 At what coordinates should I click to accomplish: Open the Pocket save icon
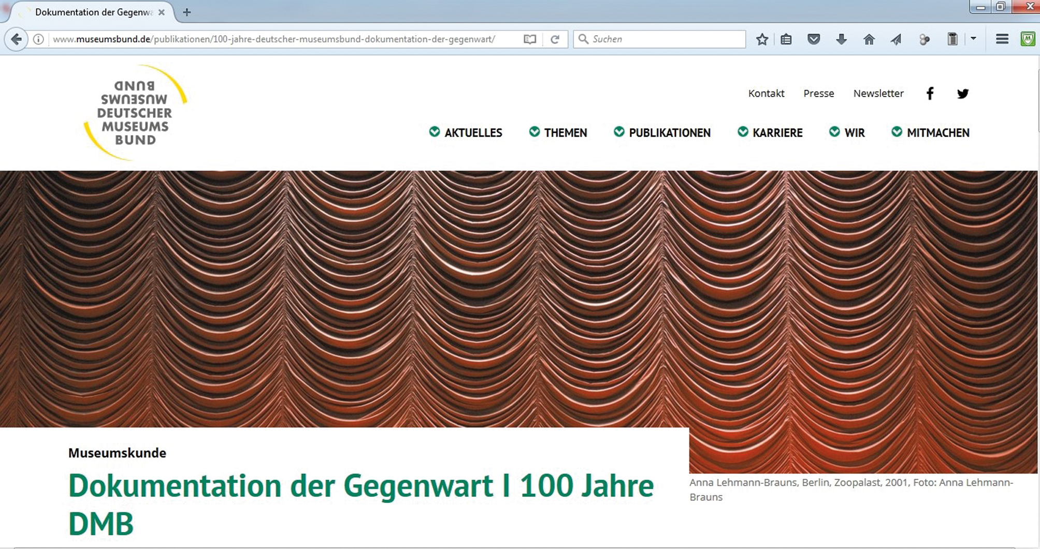pos(814,39)
